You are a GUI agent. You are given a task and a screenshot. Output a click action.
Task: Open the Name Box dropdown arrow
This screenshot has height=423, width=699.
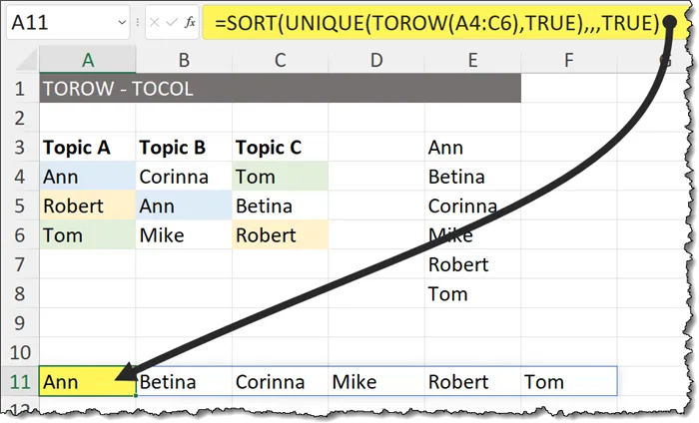[121, 21]
